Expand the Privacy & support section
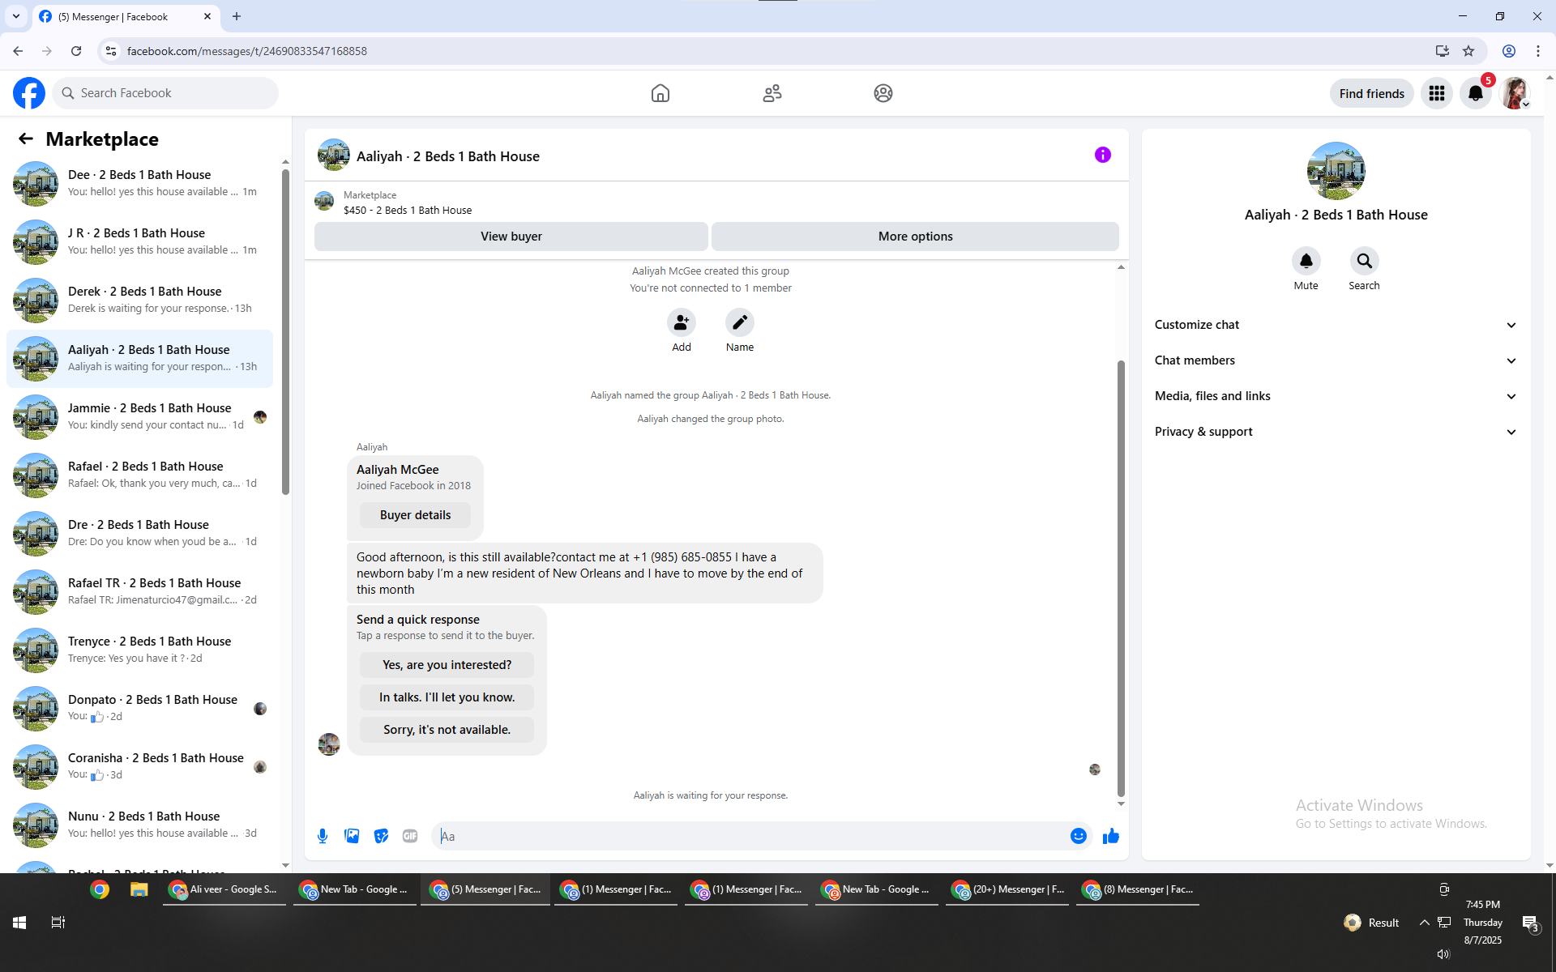The width and height of the screenshot is (1556, 972). tap(1336, 432)
